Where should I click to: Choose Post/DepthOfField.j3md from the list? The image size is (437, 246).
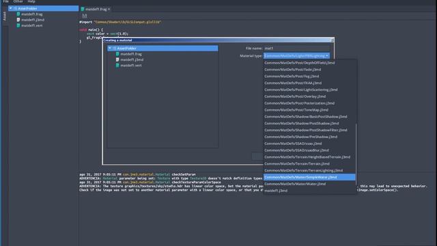pos(309,63)
